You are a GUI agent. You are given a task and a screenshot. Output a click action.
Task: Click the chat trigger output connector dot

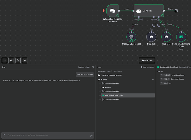119,11
